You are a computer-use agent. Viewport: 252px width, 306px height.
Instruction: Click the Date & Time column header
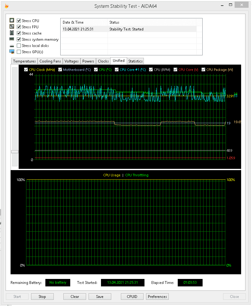[84, 22]
